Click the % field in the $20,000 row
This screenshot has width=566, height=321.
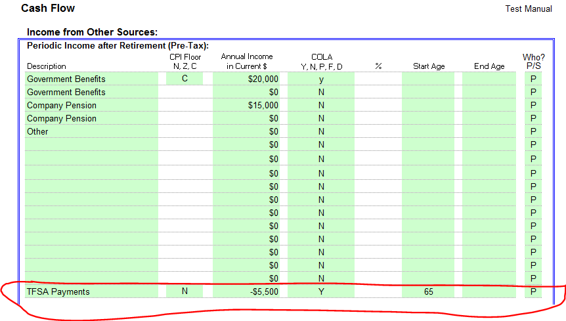click(378, 79)
